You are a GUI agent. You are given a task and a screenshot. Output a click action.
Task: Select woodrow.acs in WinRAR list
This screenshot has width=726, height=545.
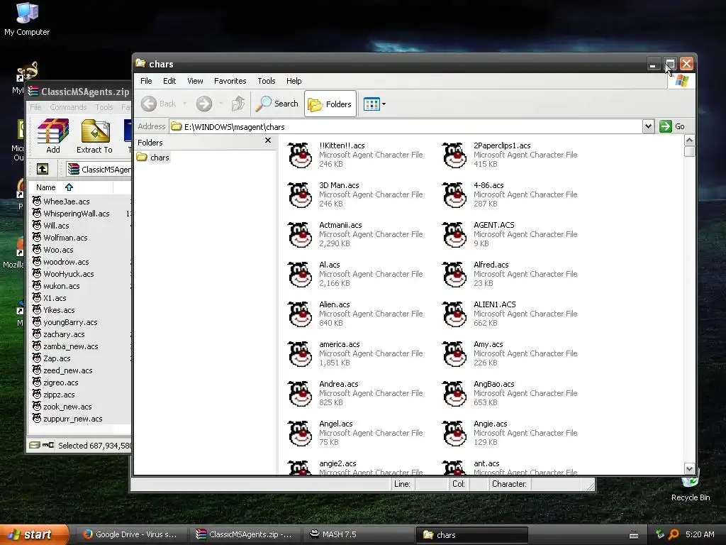66,262
